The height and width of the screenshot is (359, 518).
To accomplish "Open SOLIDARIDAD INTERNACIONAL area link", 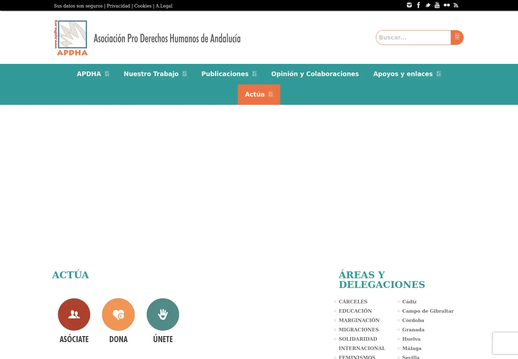I will click(362, 344).
